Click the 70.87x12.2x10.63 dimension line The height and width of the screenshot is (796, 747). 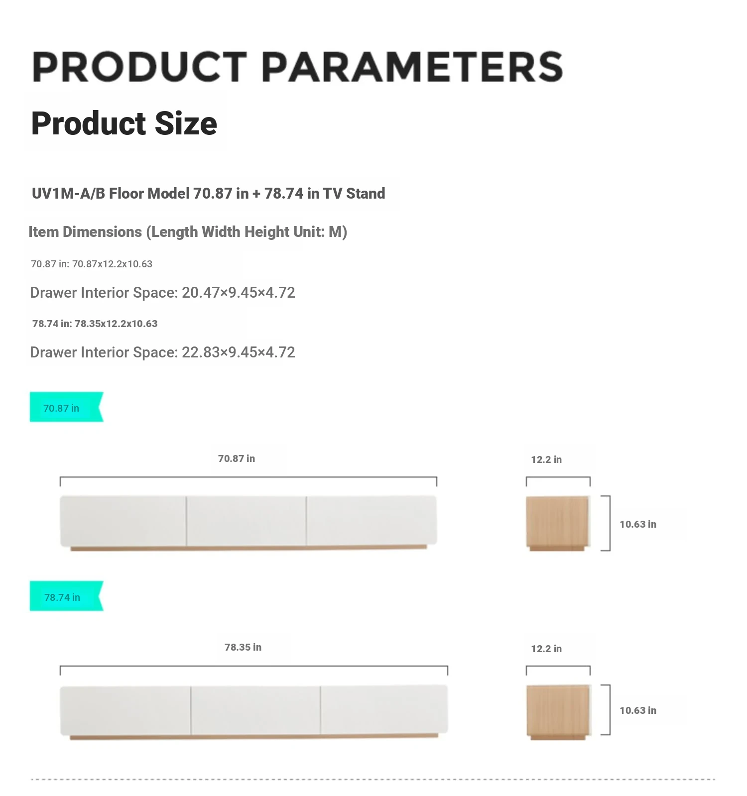tap(92, 264)
